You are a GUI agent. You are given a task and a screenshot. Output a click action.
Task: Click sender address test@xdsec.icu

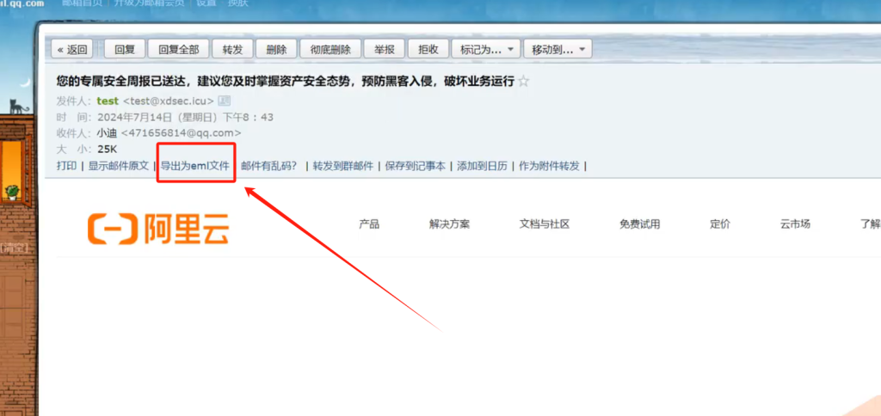tap(169, 101)
